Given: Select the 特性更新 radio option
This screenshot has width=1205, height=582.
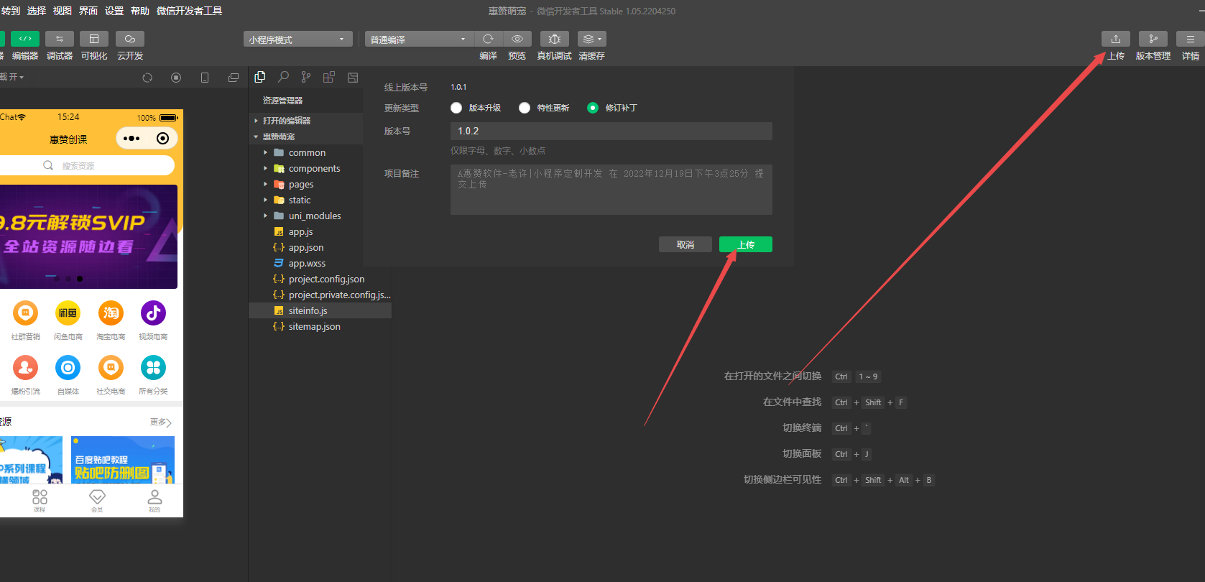Looking at the screenshot, I should click(525, 108).
